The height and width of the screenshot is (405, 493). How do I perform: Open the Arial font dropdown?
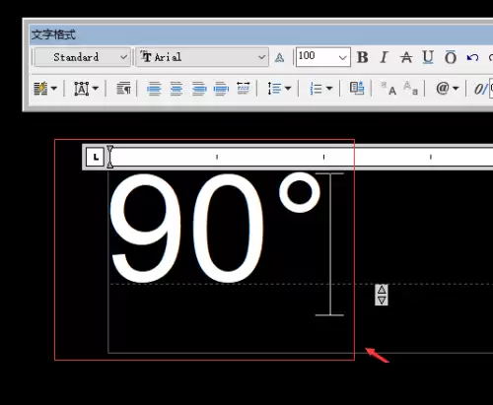[202, 57]
